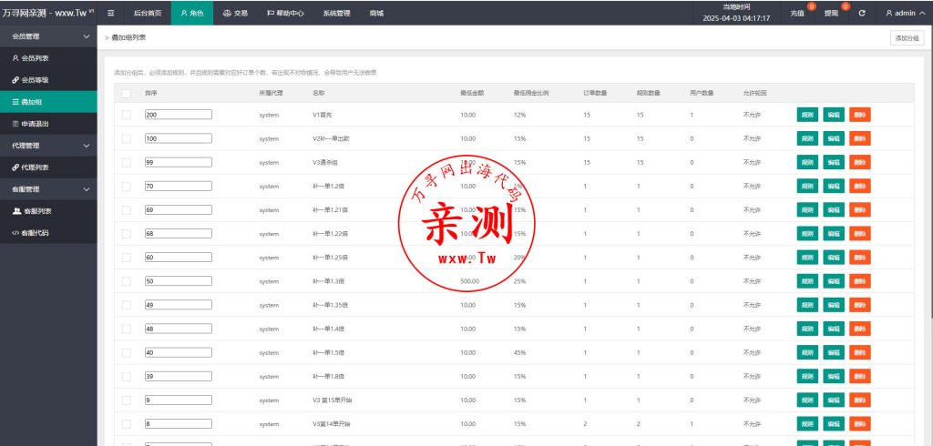This screenshot has width=933, height=446.
Task: Tick the select-all checkbox in the table header
Action: (x=126, y=94)
